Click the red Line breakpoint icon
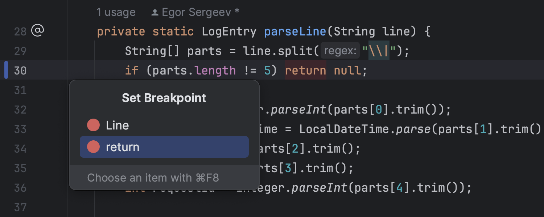Screen dimensions: 544x217 (x=93, y=125)
